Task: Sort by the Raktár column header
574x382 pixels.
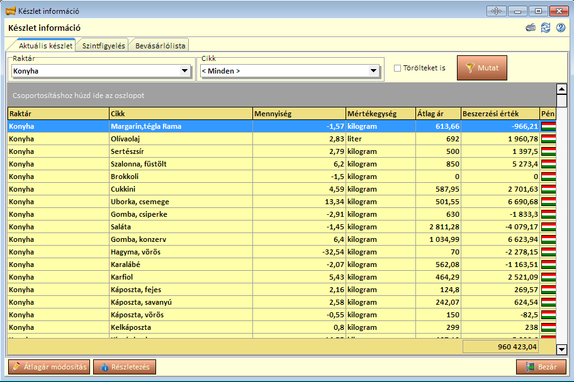Action: click(58, 114)
